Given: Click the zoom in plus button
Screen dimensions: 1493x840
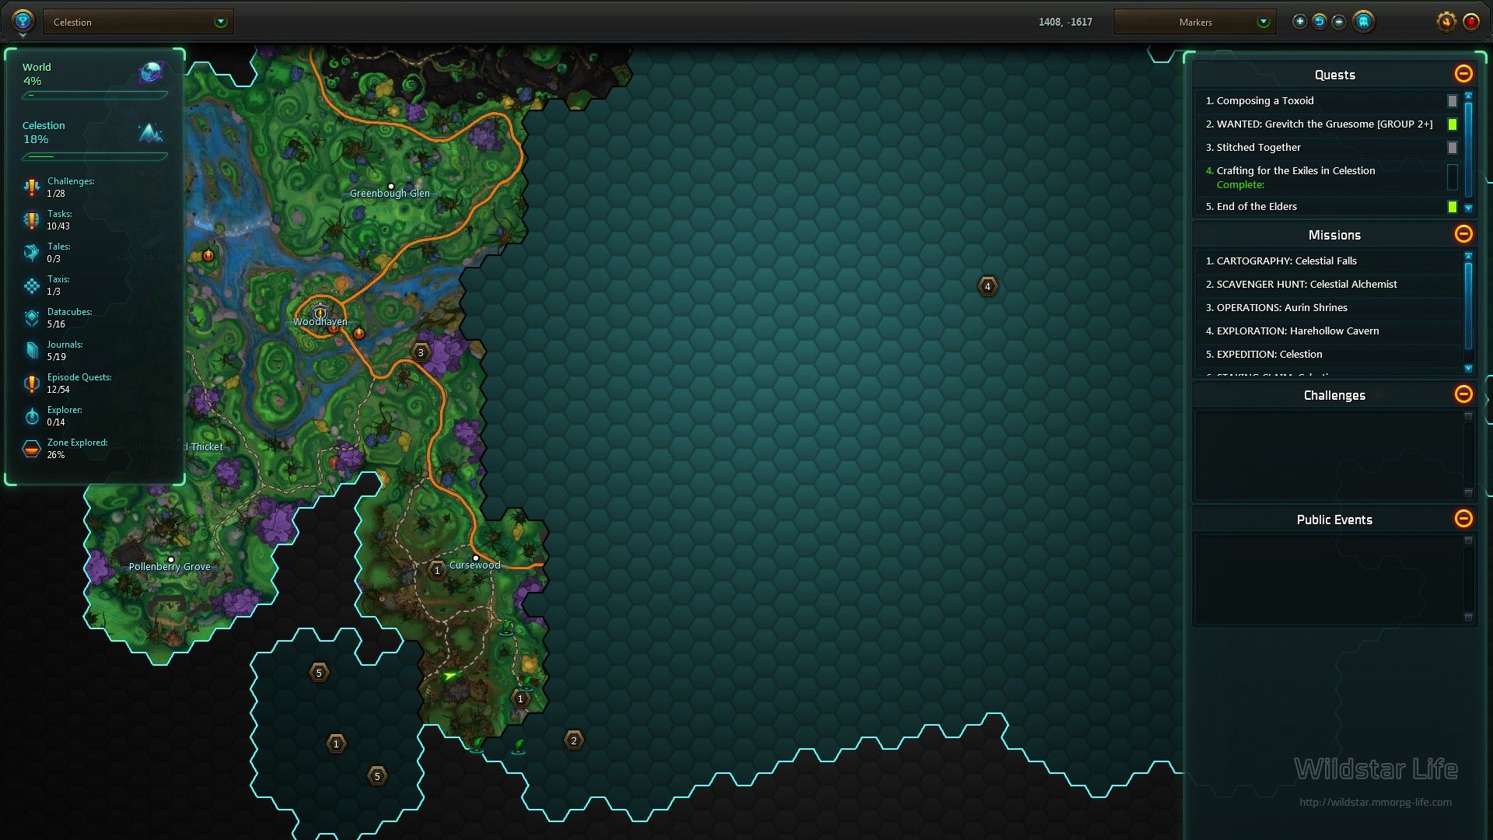Looking at the screenshot, I should tap(1299, 22).
